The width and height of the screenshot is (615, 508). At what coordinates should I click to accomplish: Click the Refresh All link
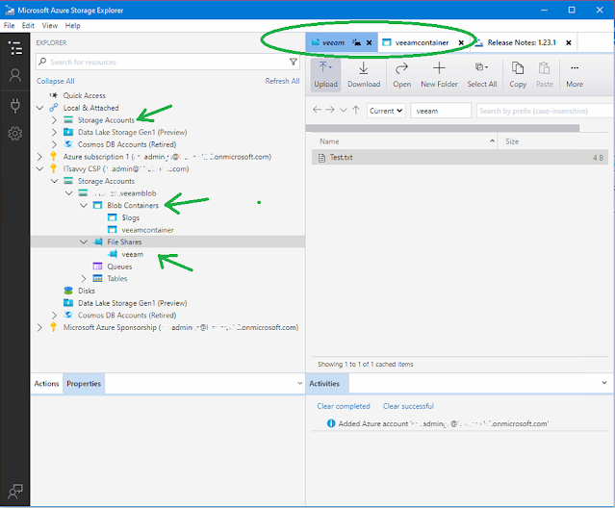point(282,81)
